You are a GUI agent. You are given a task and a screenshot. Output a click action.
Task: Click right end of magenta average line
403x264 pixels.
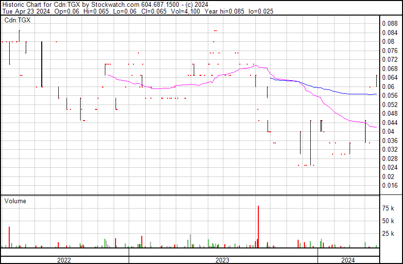coord(376,127)
